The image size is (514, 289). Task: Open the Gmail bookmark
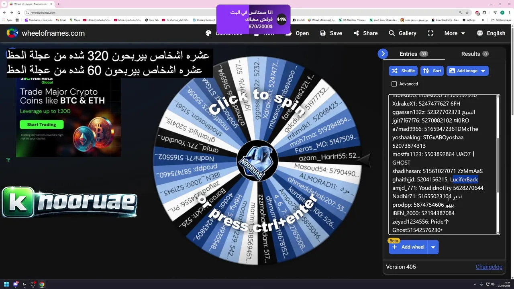tap(61, 20)
